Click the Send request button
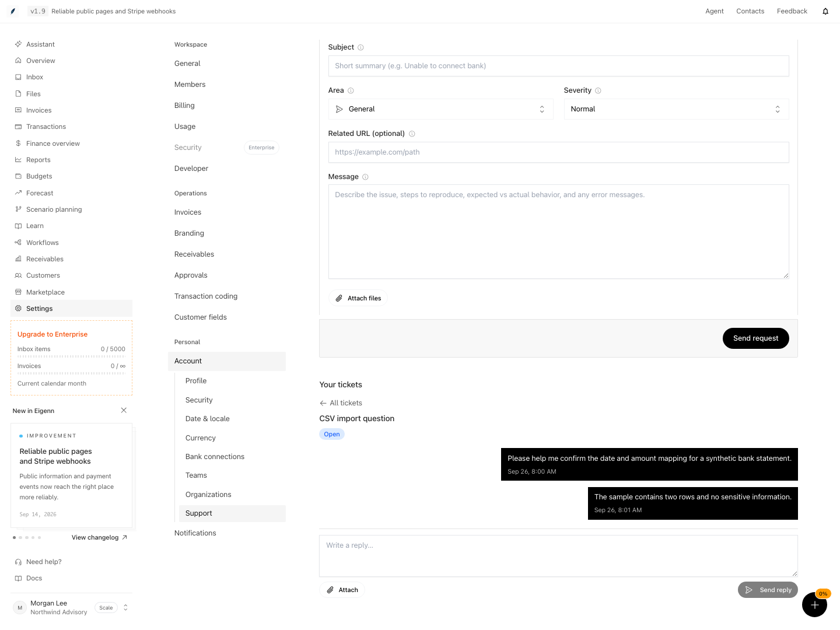This screenshot has width=840, height=630. 755,338
